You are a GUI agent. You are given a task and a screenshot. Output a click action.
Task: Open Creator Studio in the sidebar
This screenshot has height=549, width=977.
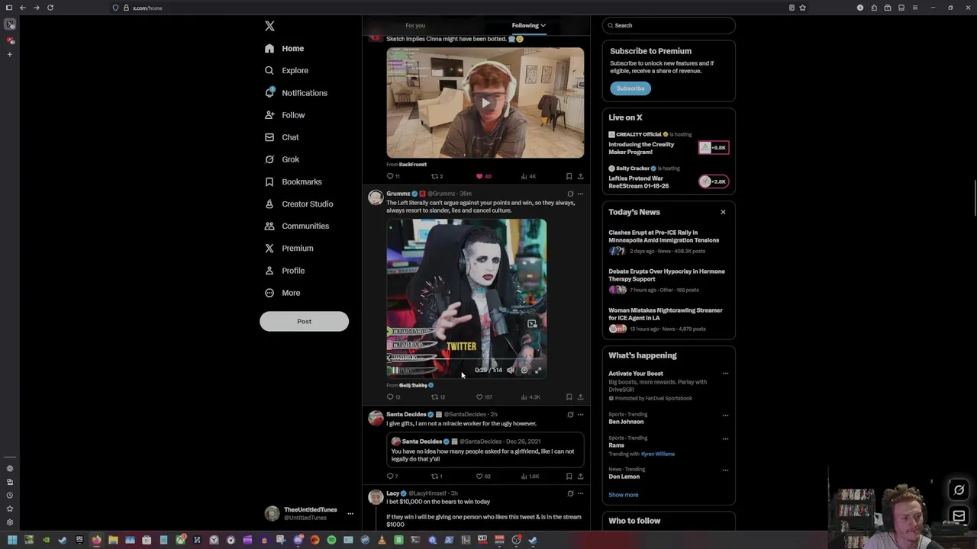[298, 204]
